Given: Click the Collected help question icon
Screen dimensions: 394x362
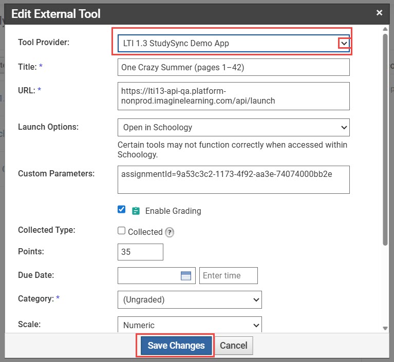Looking at the screenshot, I should [x=170, y=232].
